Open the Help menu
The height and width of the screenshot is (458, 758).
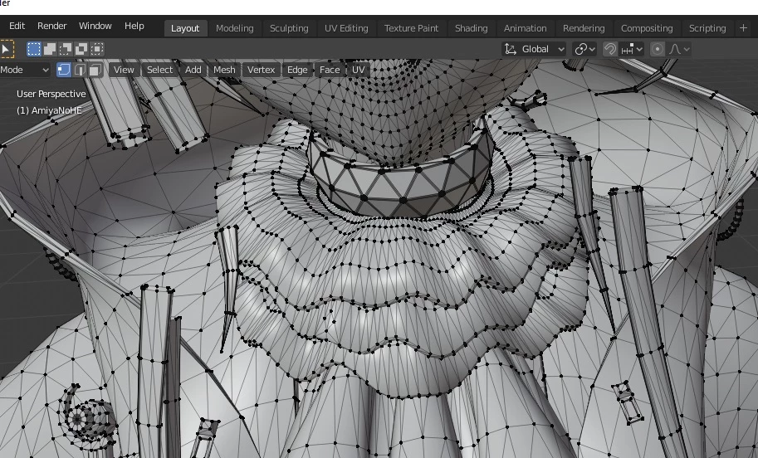pos(134,26)
